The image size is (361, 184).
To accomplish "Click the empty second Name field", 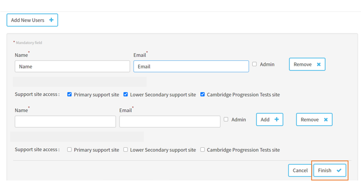I will click(65, 121).
